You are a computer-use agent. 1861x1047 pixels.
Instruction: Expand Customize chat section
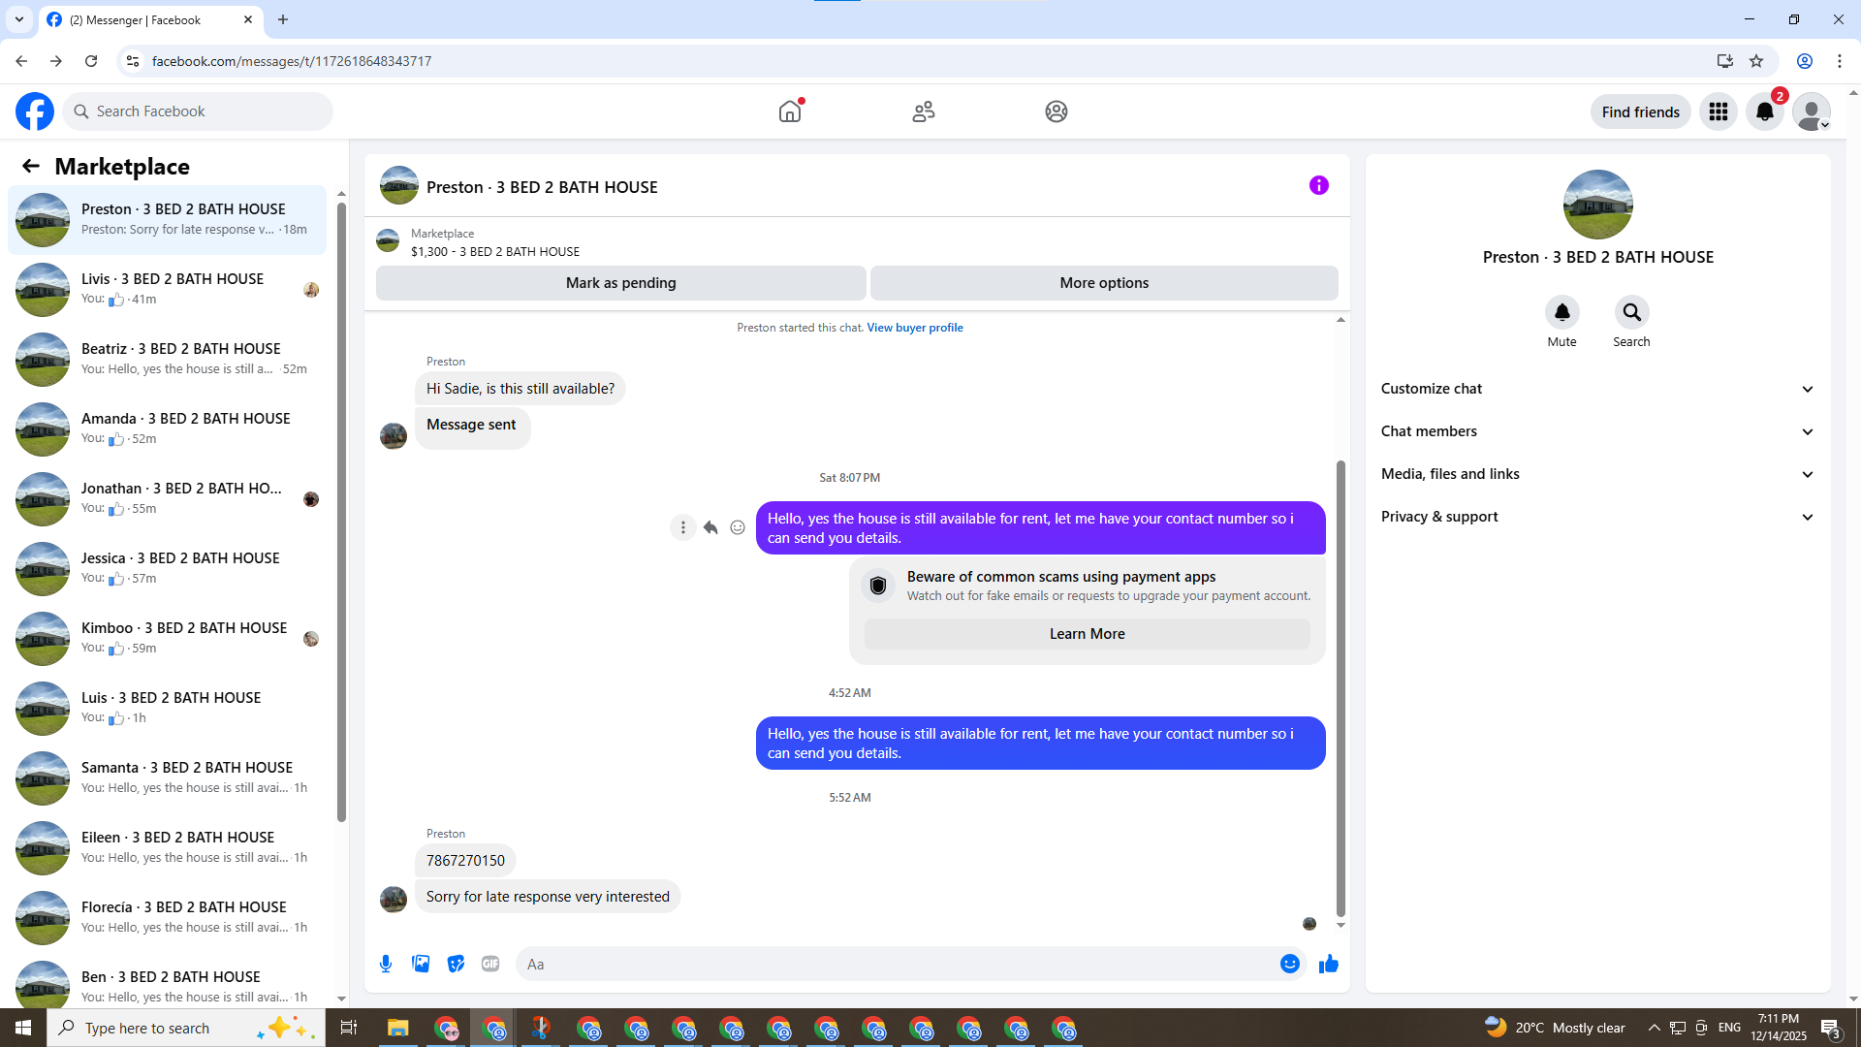1596,389
